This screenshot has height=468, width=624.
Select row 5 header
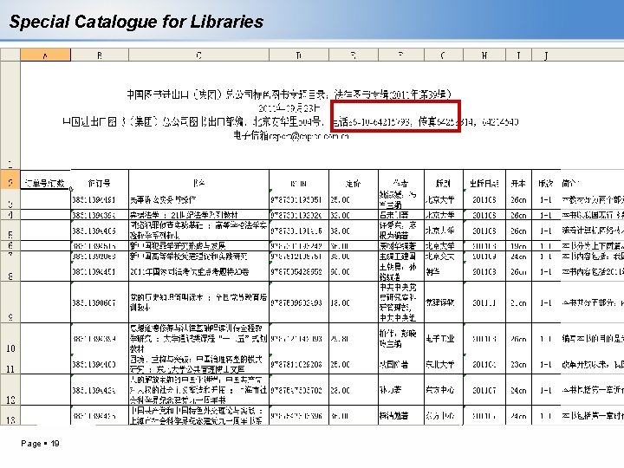pyautogui.click(x=10, y=230)
